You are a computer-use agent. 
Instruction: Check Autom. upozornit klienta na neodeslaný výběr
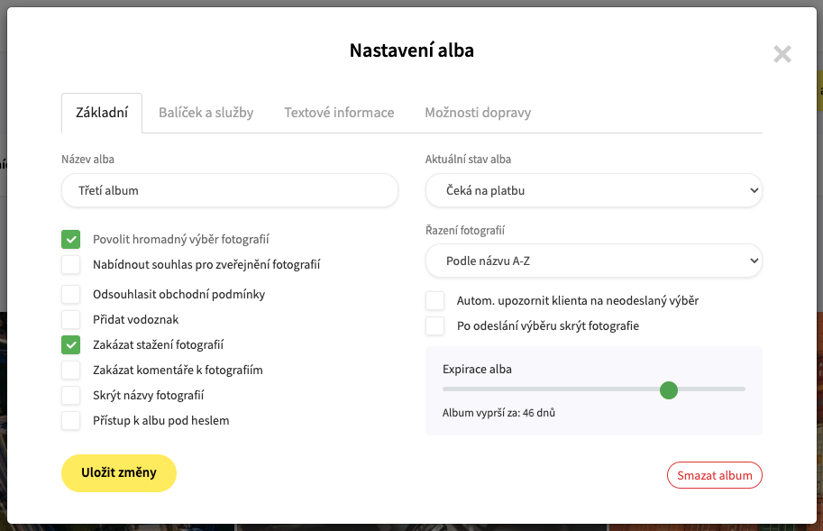point(434,300)
